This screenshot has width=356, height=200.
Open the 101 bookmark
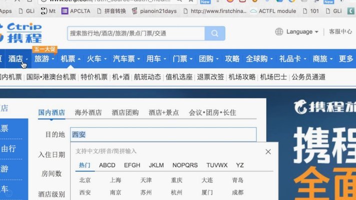click(311, 11)
